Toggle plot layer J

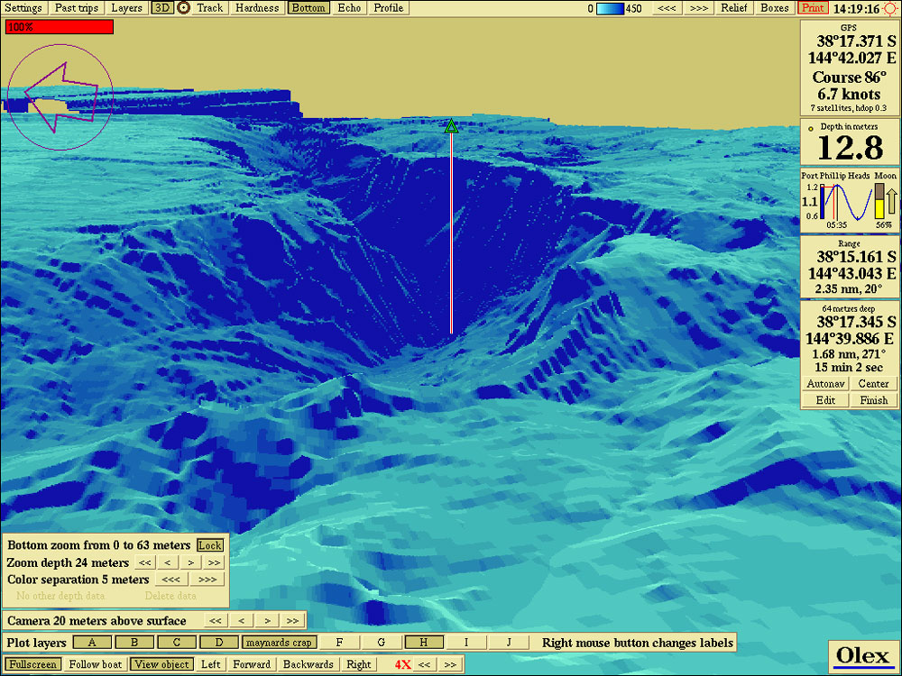(509, 643)
